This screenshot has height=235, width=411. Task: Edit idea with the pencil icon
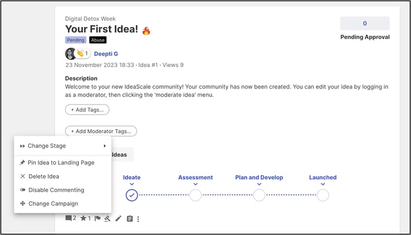coord(118,218)
